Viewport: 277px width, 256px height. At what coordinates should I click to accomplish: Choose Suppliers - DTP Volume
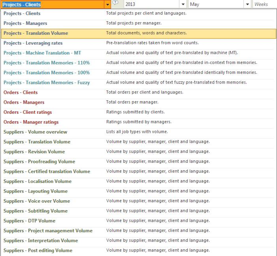[29, 221]
